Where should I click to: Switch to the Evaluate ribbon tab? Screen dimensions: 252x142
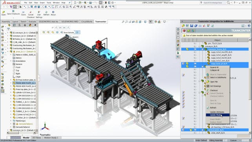[32, 22]
